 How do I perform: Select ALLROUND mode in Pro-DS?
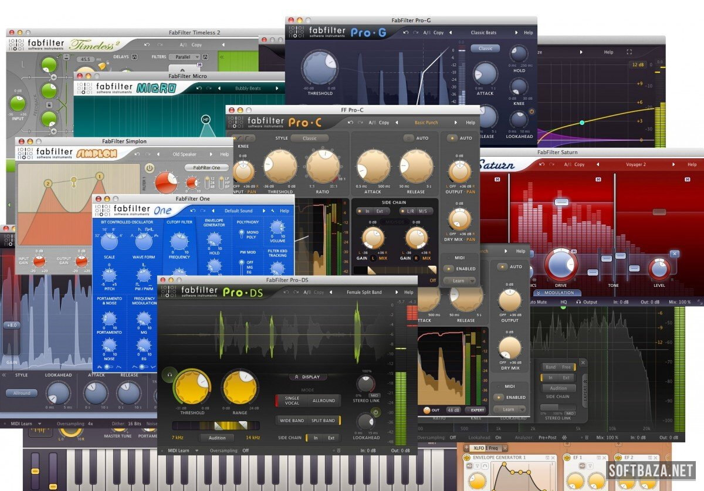tap(323, 401)
